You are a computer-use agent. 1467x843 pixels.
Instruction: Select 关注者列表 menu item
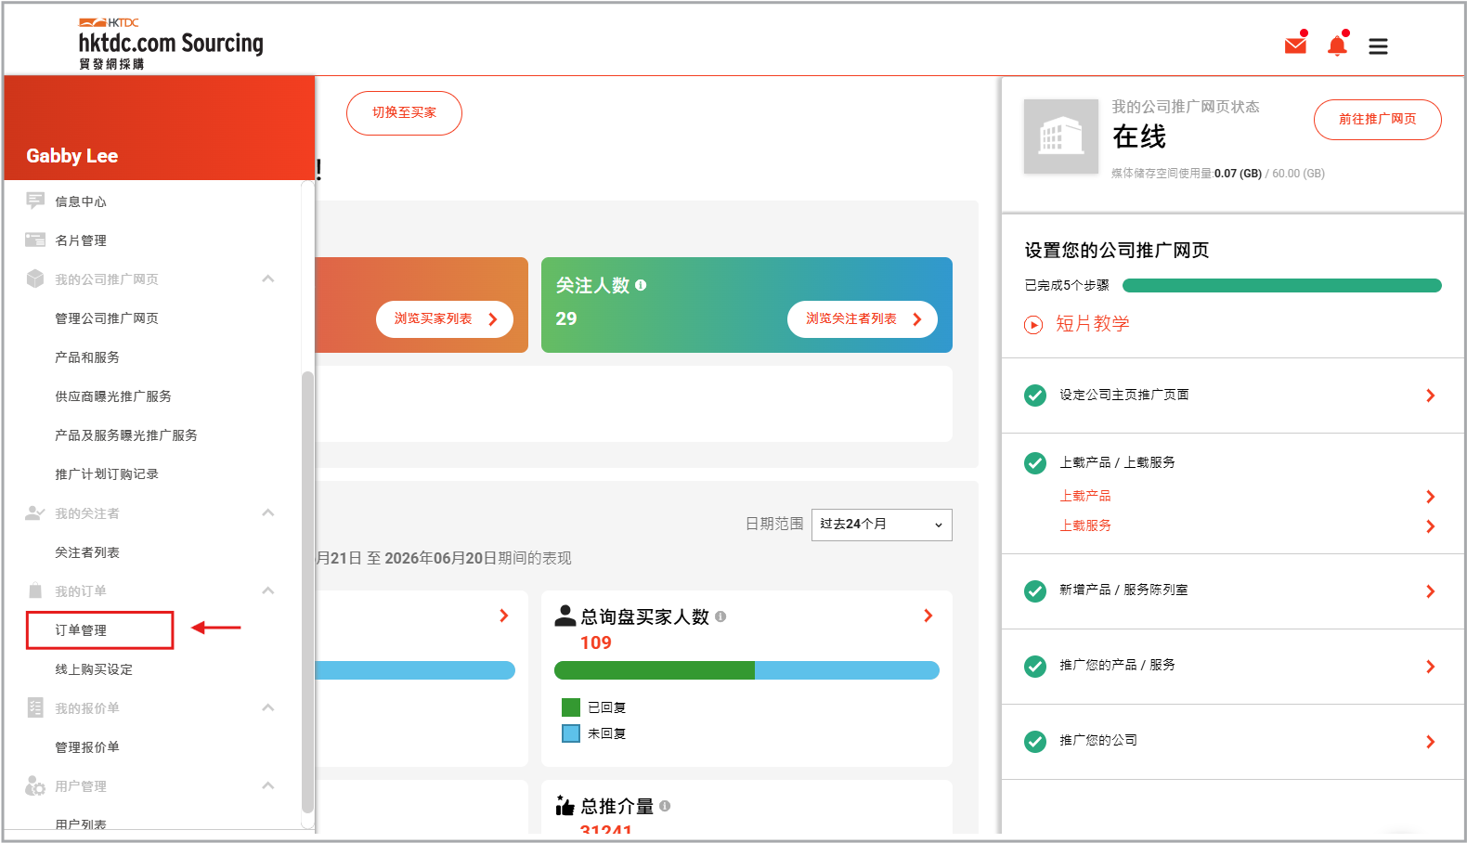pos(87,552)
